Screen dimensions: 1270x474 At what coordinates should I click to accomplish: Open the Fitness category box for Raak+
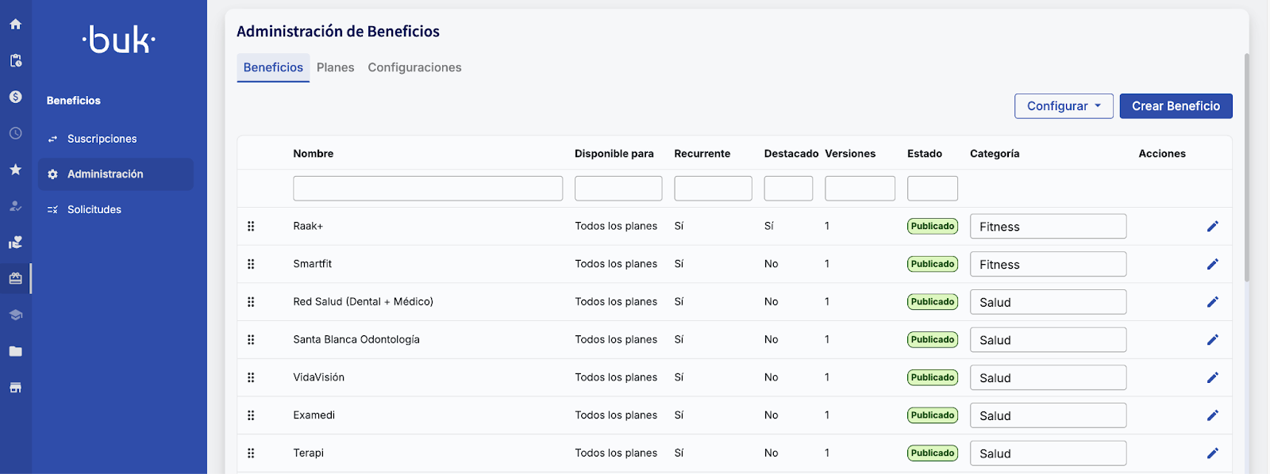pyautogui.click(x=1048, y=227)
